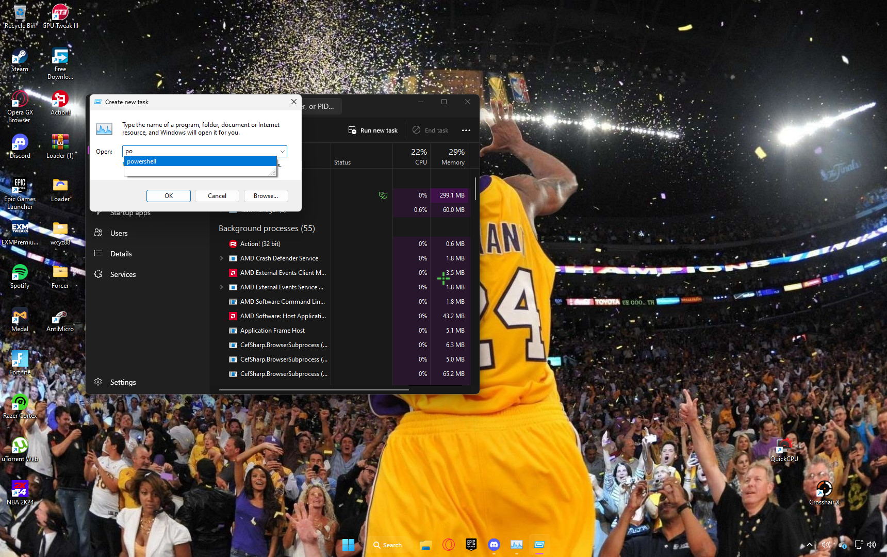Select AntiMicro desktop icon
The image size is (887, 557).
pyautogui.click(x=60, y=320)
